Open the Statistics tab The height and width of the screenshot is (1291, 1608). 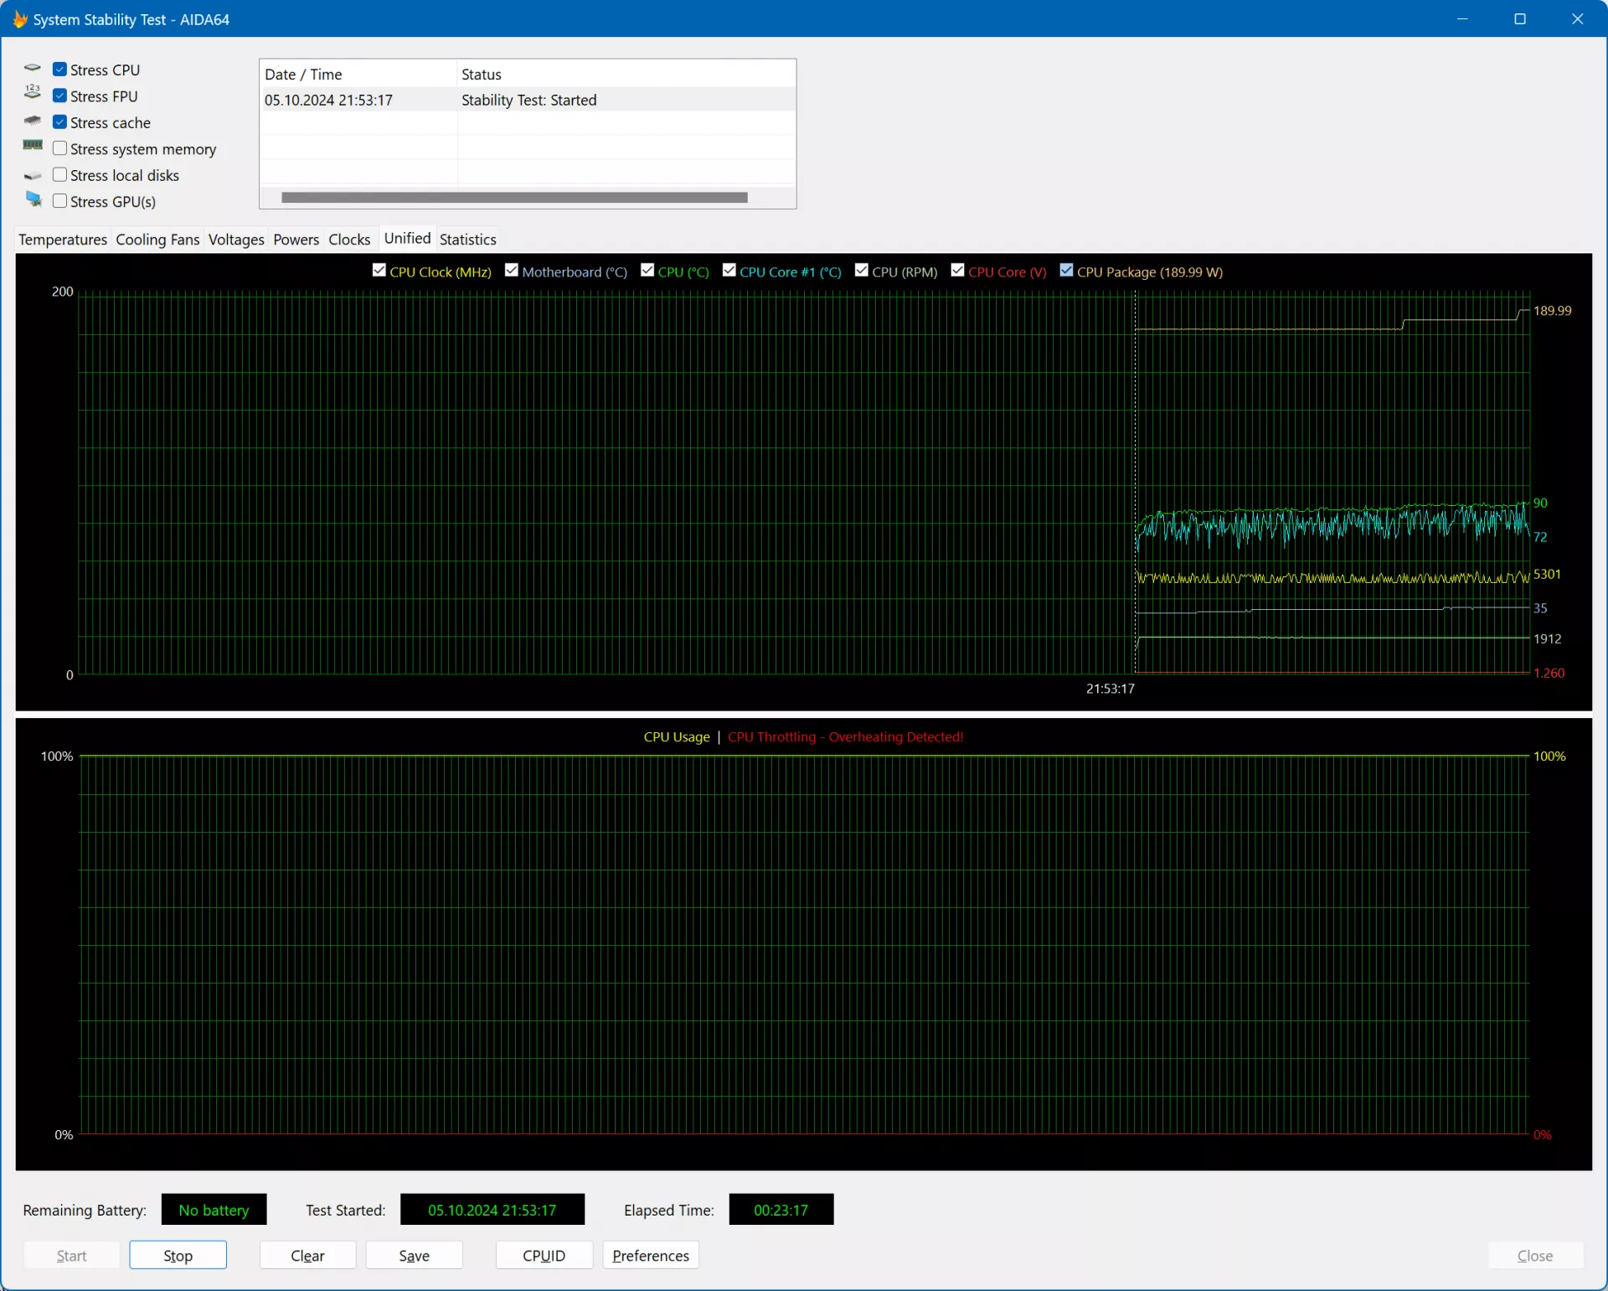(468, 240)
